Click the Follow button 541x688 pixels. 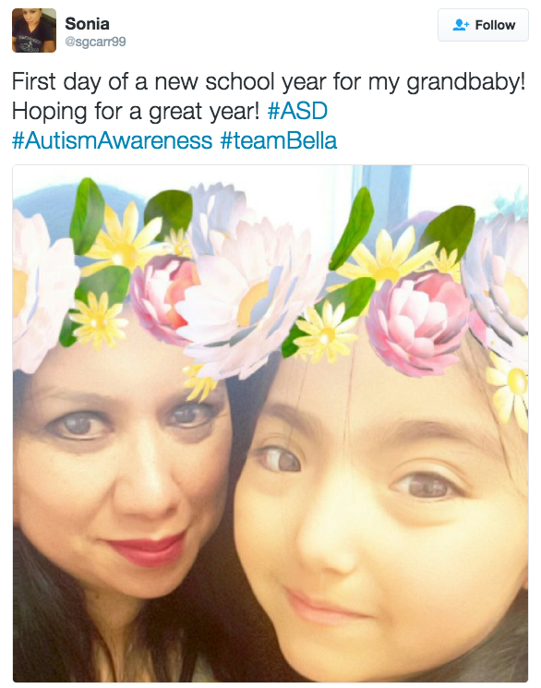[x=483, y=25]
